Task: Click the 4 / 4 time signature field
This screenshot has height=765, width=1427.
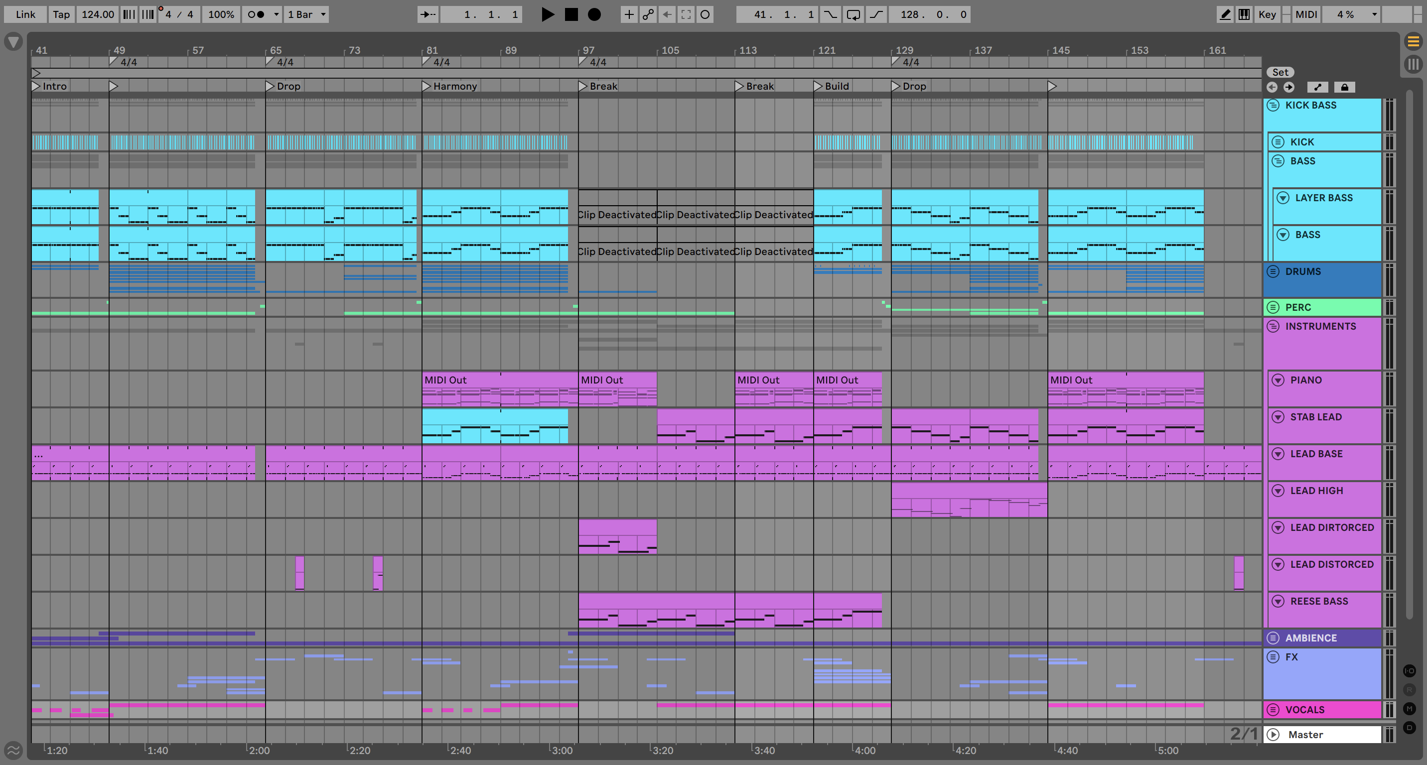Action: click(179, 14)
